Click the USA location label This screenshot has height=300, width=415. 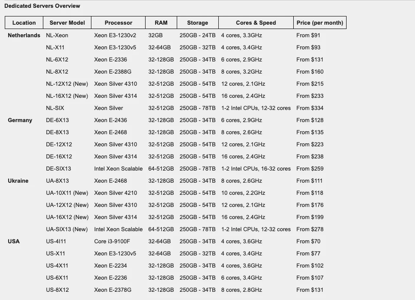tap(14, 242)
